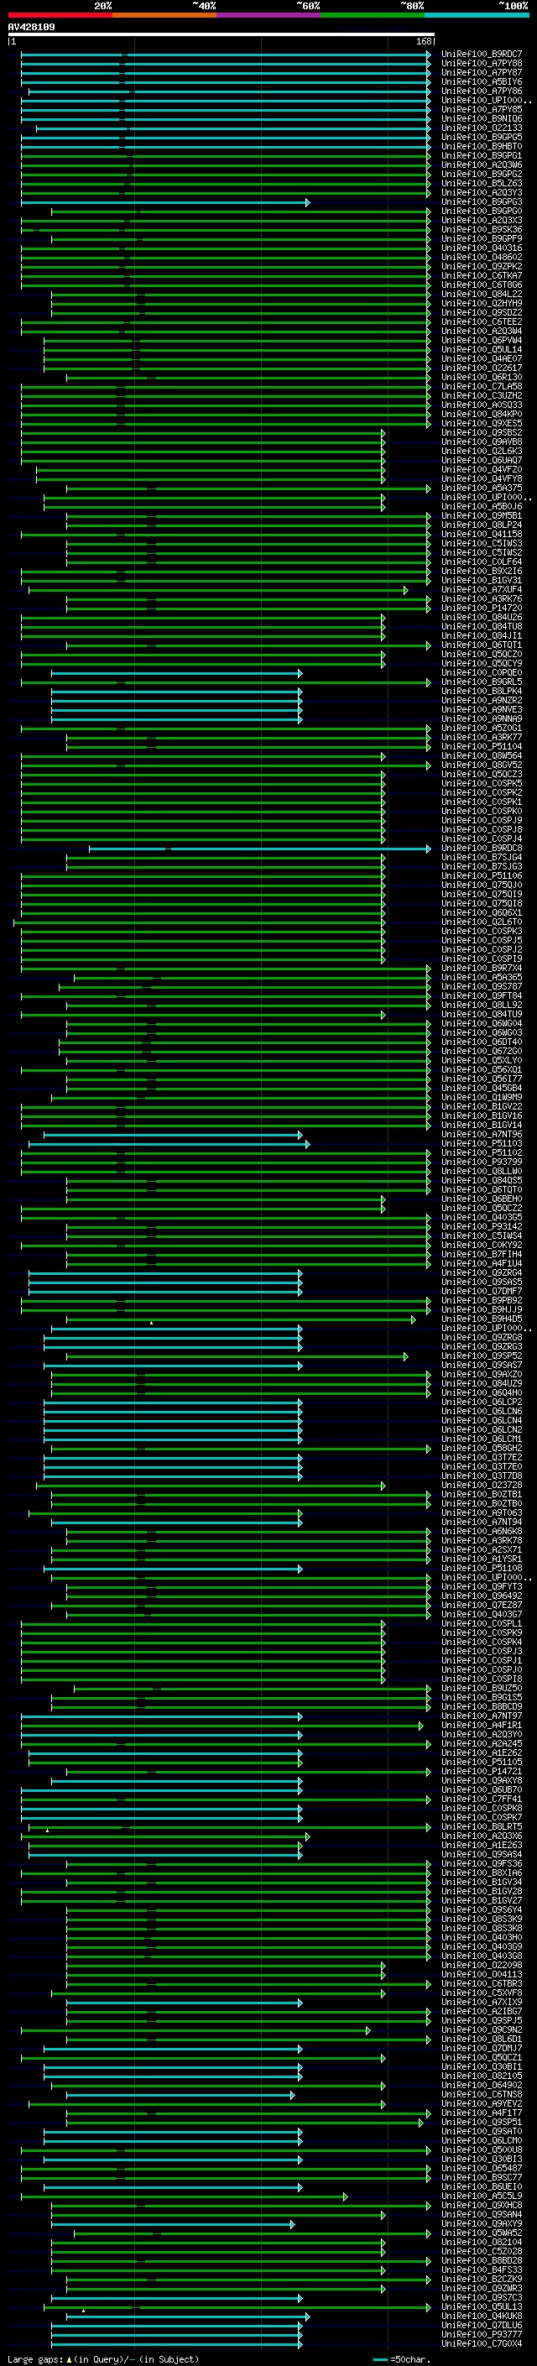The image size is (537, 2366).
Task: Click label UniRef100_B7SJG4
Action: (x=482, y=857)
